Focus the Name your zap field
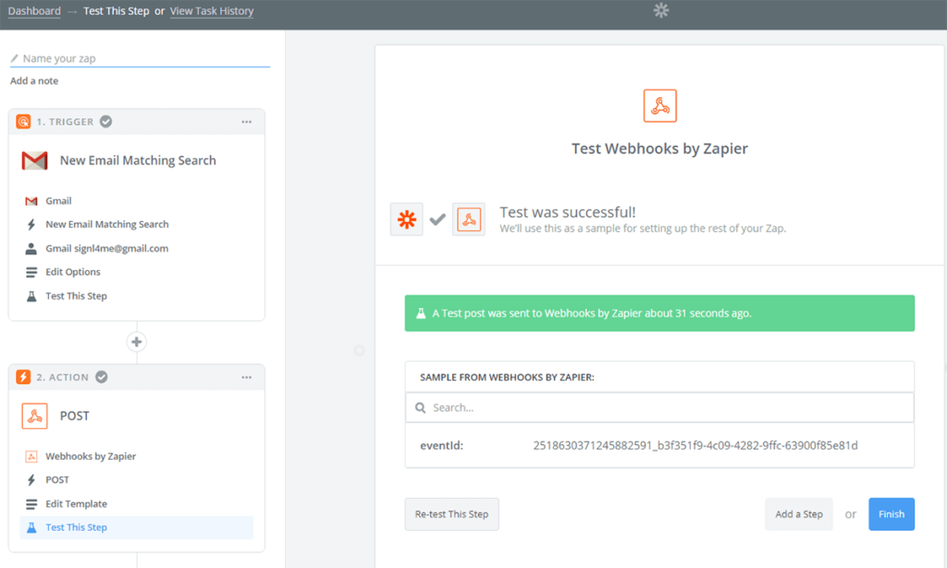This screenshot has height=568, width=947. (x=141, y=58)
